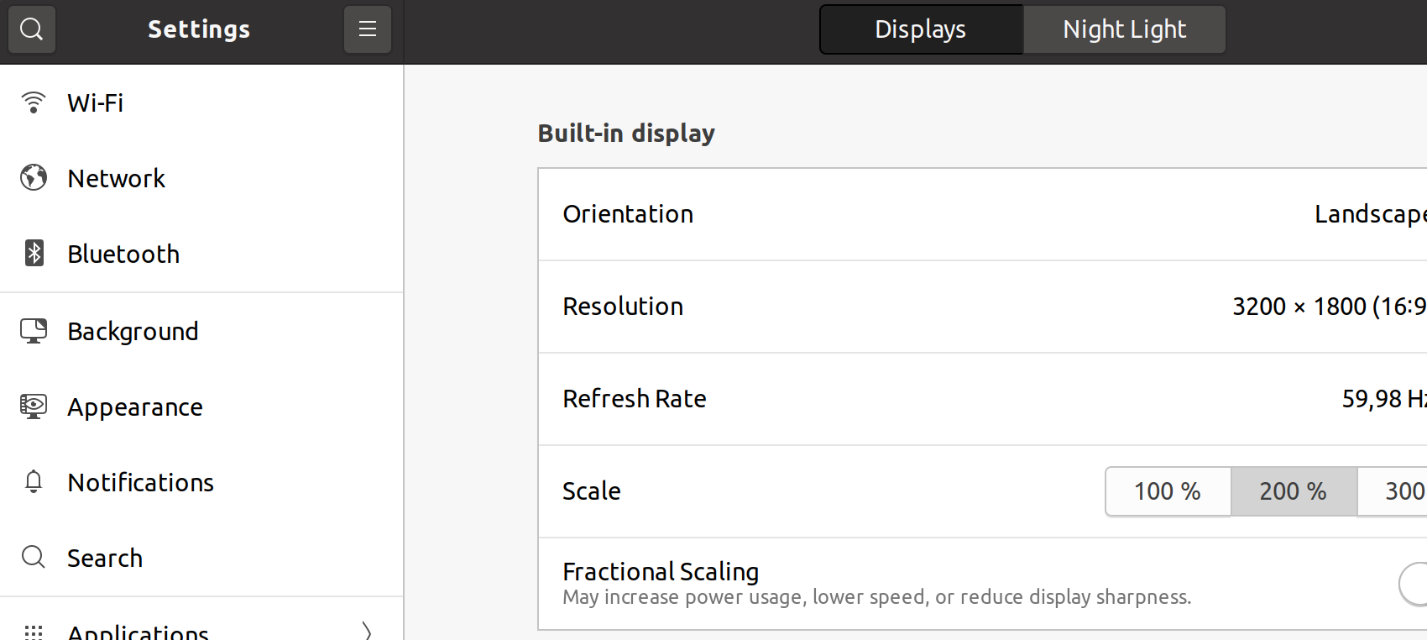Click the Appearance eye-monitor icon
The height and width of the screenshot is (640, 1427).
point(34,407)
